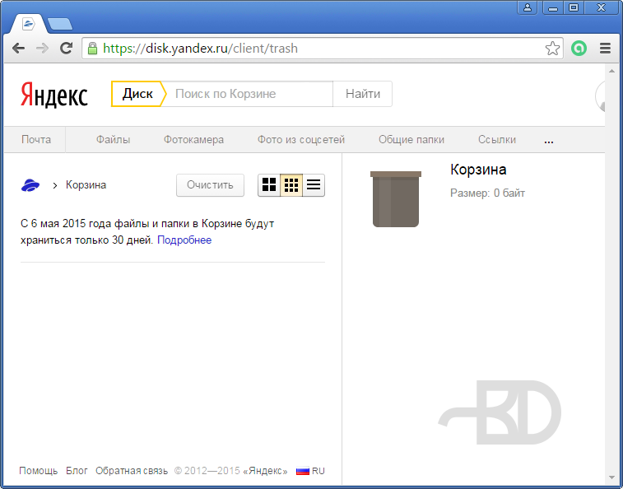Click the page scrollbar down arrow

coord(611,477)
